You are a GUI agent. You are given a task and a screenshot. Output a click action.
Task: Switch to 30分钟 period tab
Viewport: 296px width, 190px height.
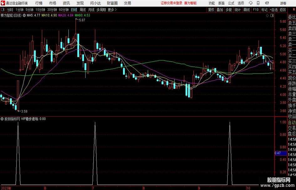pos(52,10)
